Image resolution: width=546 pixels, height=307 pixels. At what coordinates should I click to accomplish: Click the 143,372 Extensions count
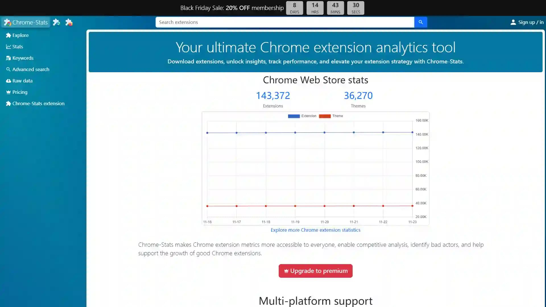pos(273,96)
